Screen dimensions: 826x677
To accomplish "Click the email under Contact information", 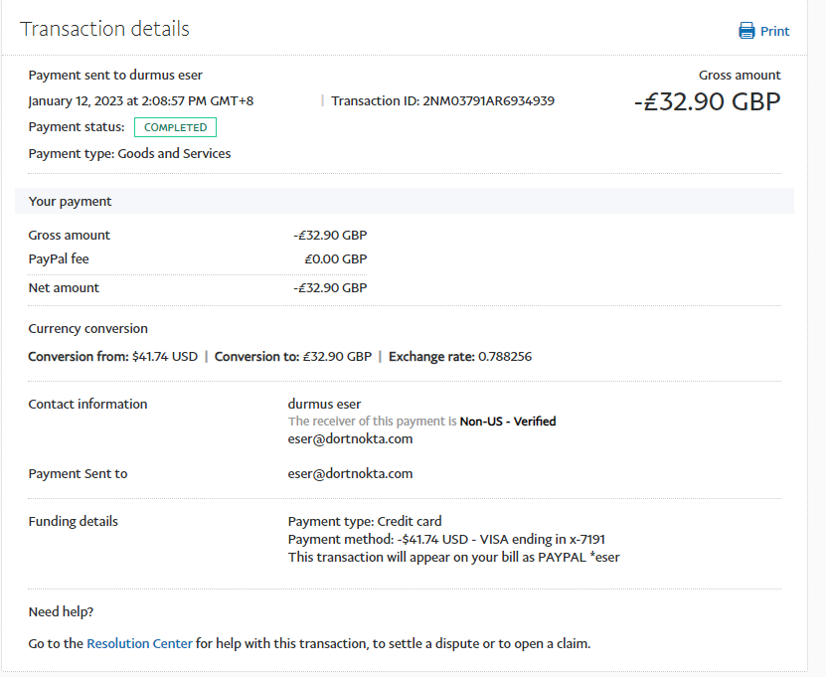I will pyautogui.click(x=350, y=438).
